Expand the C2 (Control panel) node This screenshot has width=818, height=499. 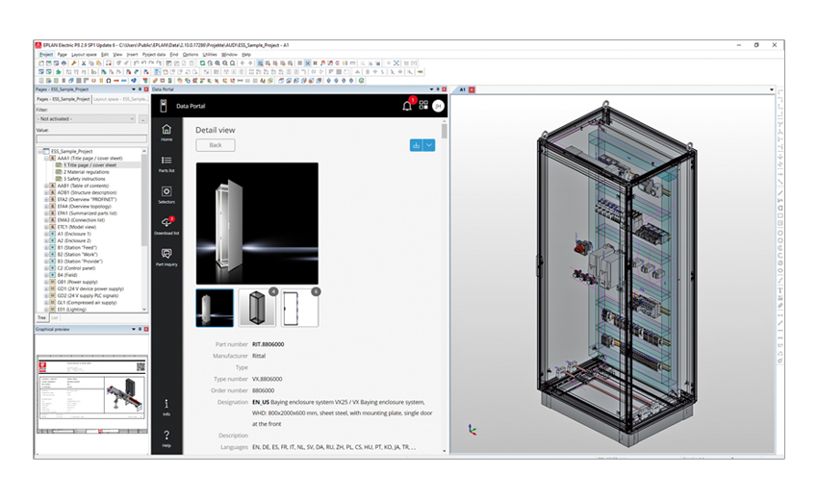click(x=46, y=268)
